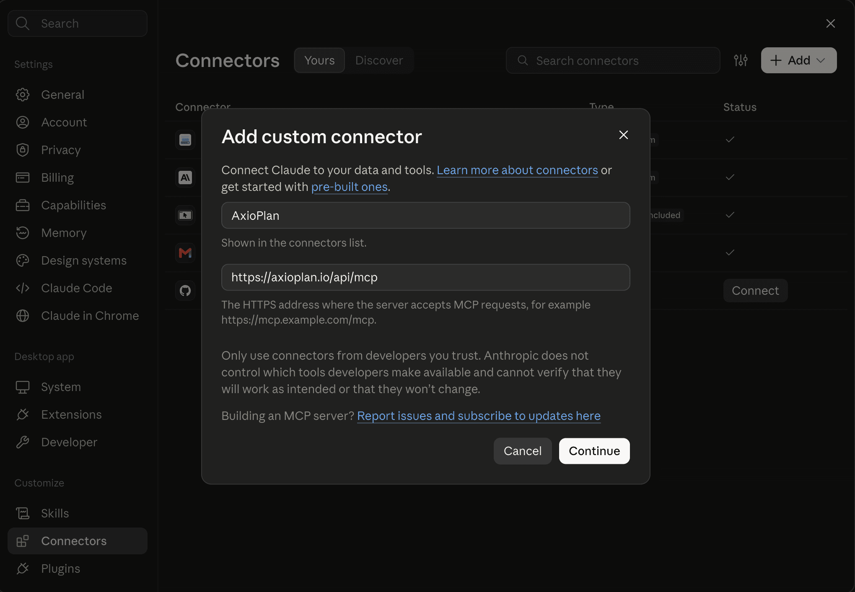Click the Connect button for GitHub

[755, 291]
